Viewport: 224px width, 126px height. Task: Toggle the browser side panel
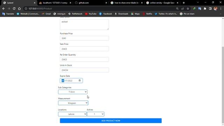(210, 8)
